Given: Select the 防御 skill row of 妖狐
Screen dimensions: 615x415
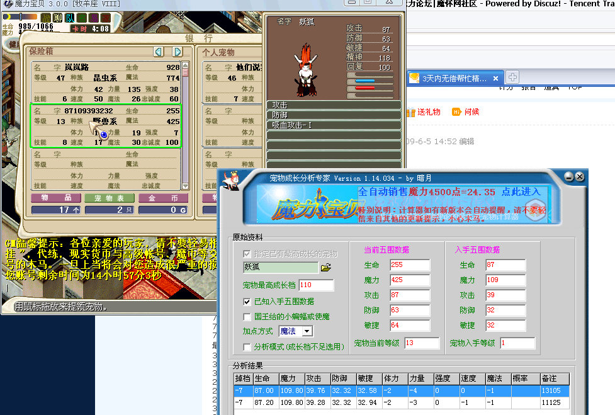Looking at the screenshot, I should pos(334,115).
